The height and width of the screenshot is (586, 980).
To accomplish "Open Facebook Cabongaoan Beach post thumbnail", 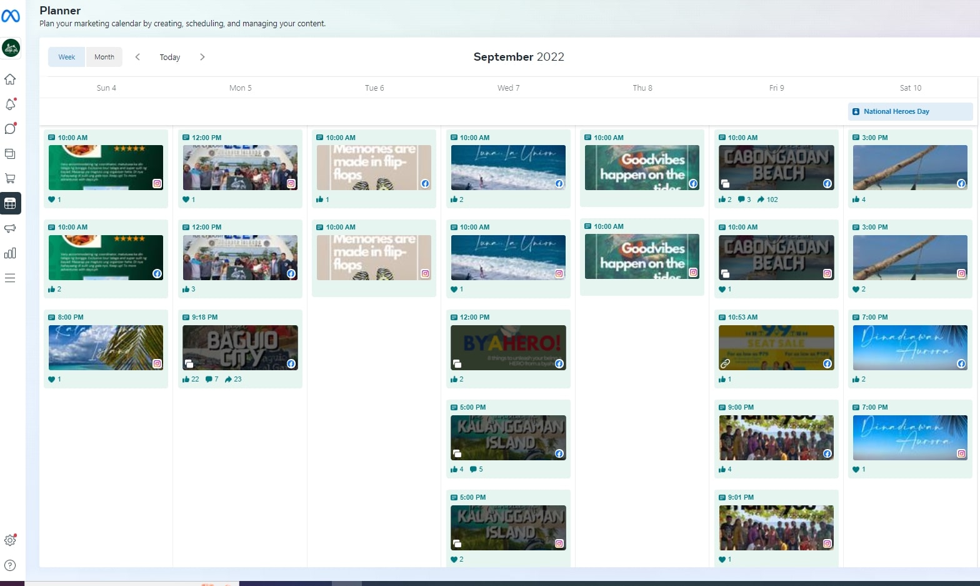I will pyautogui.click(x=776, y=168).
